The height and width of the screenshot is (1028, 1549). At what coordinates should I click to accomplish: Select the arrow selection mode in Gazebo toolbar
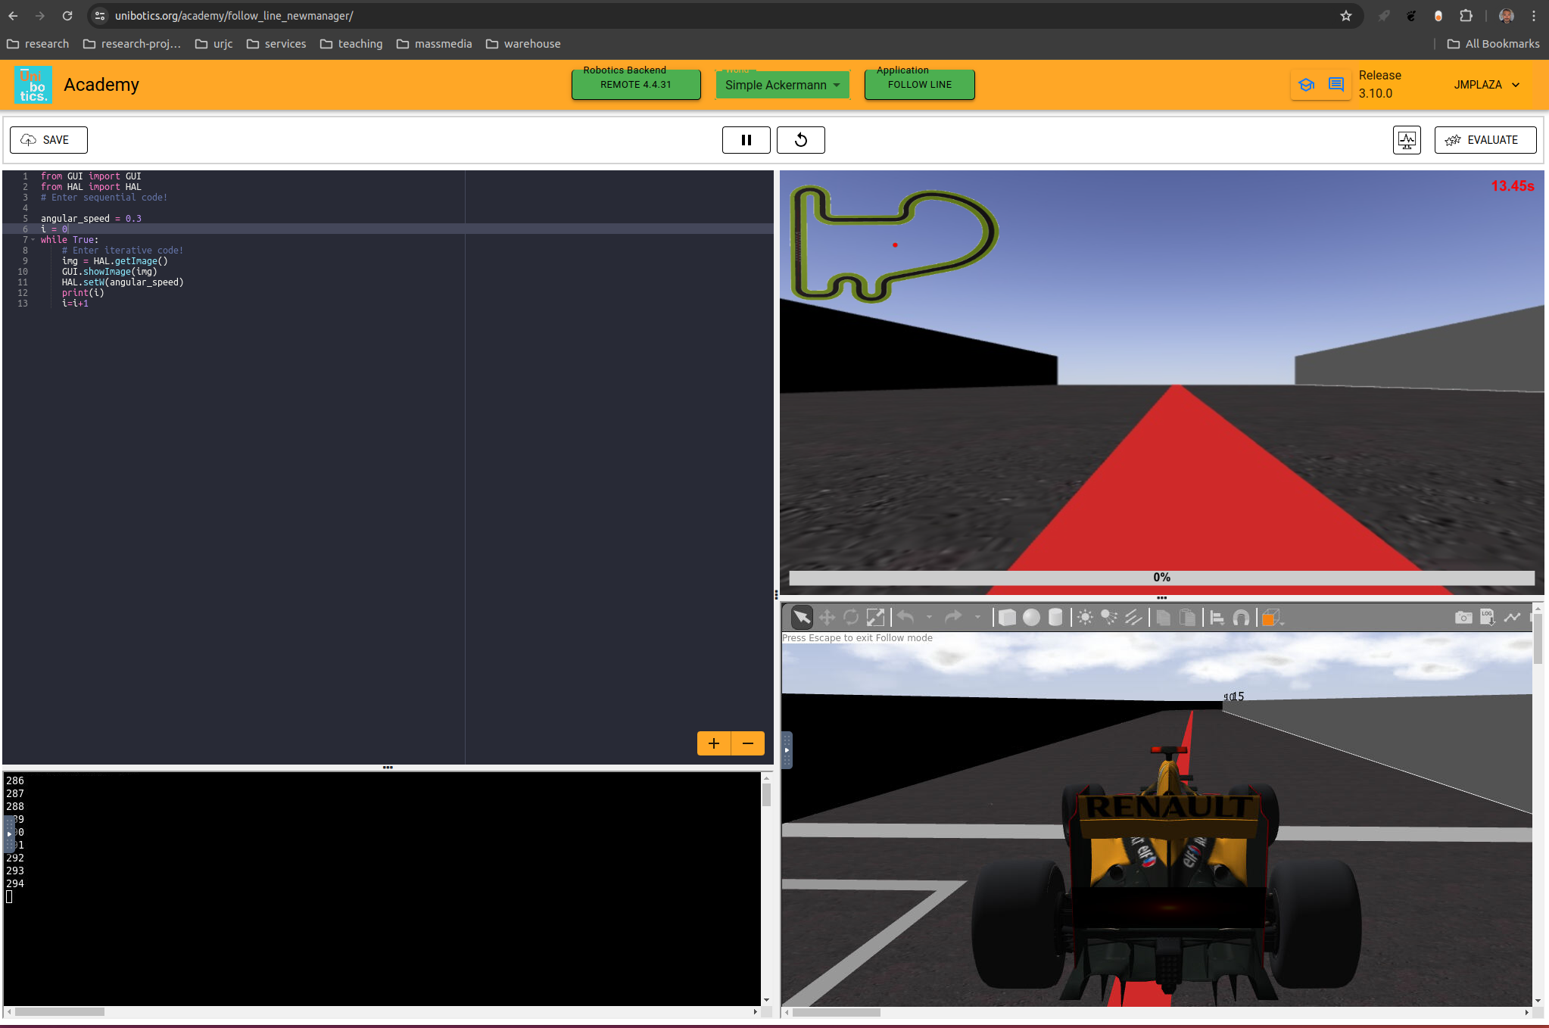click(x=802, y=618)
